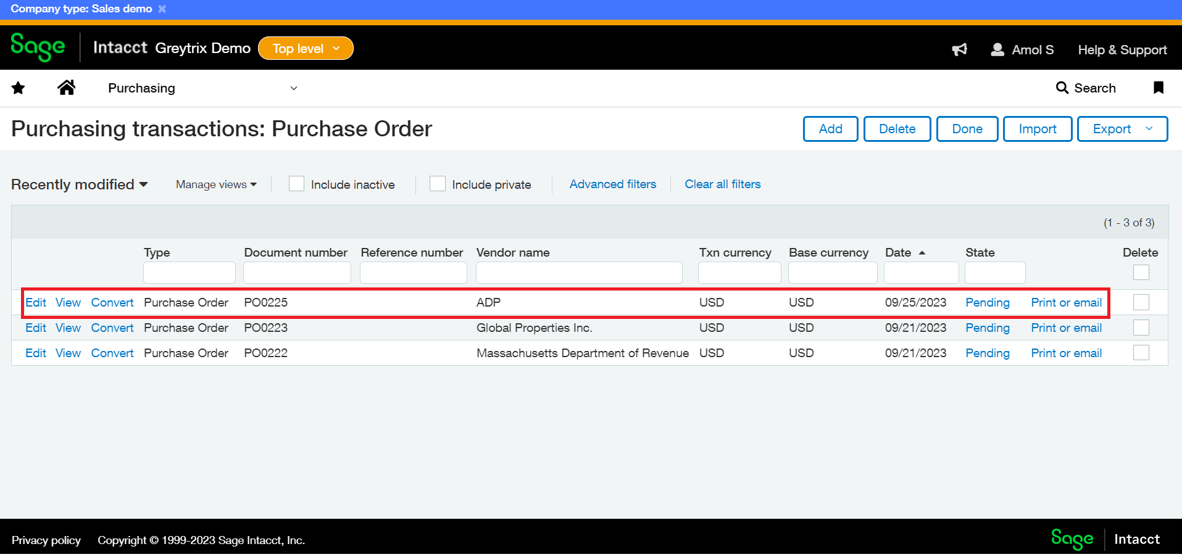
Task: View purchase order PO0223
Action: [x=68, y=328]
